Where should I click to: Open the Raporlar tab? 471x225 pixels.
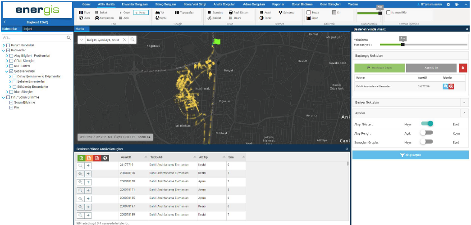(x=278, y=4)
